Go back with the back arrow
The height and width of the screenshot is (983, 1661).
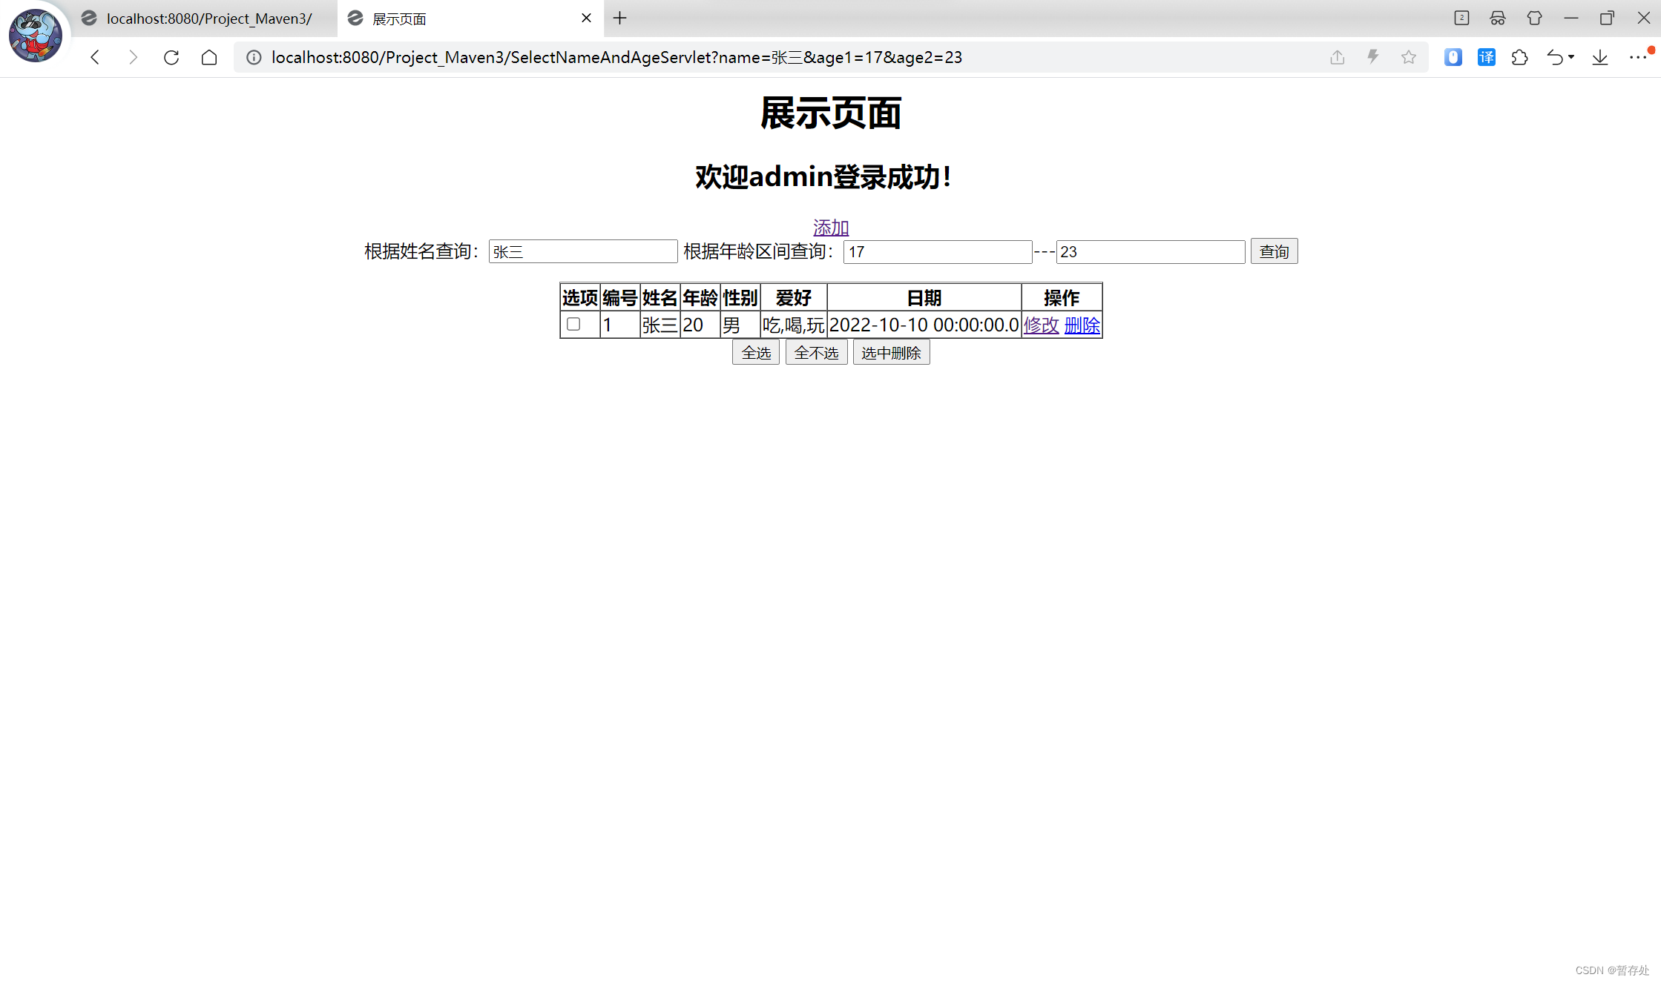[95, 57]
